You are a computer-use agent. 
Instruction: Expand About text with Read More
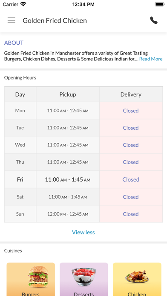[151, 59]
